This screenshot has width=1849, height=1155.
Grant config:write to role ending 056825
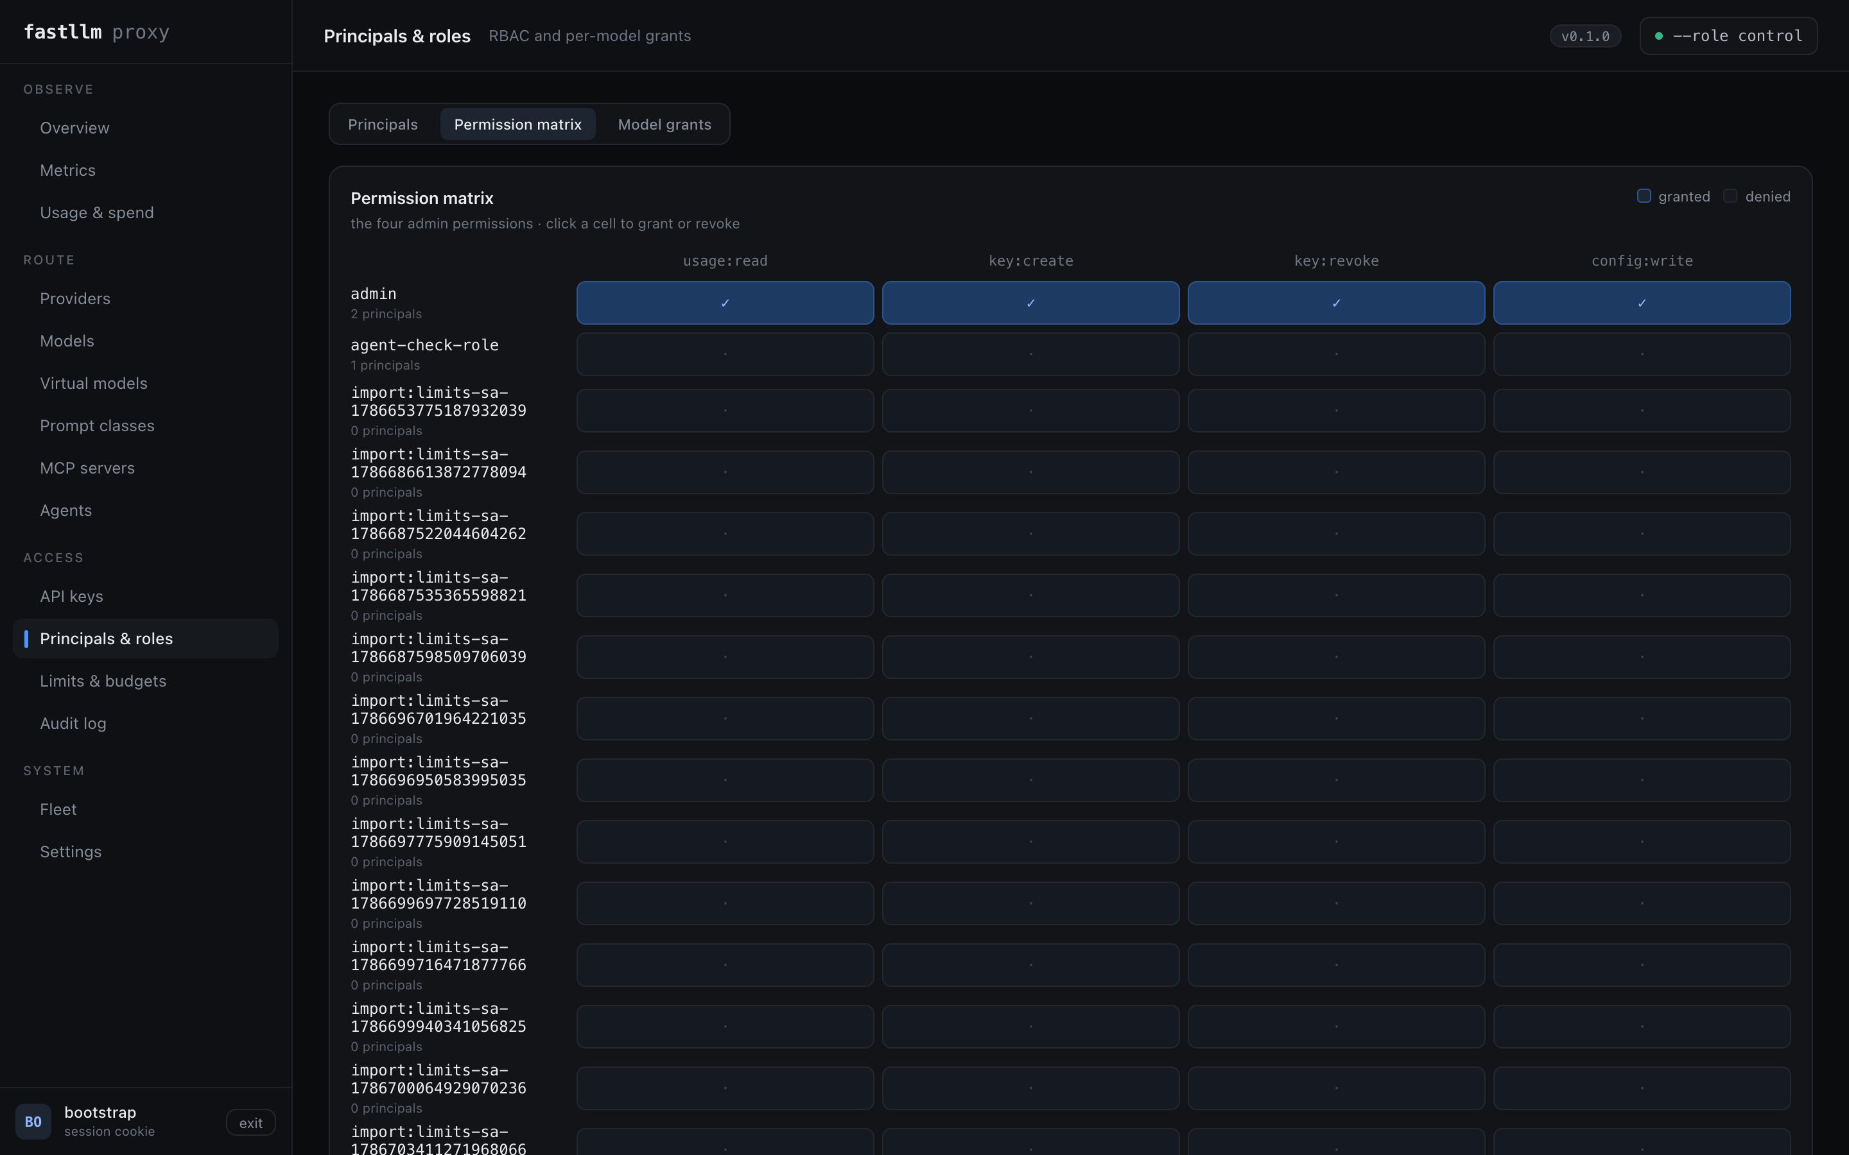coord(1642,1027)
